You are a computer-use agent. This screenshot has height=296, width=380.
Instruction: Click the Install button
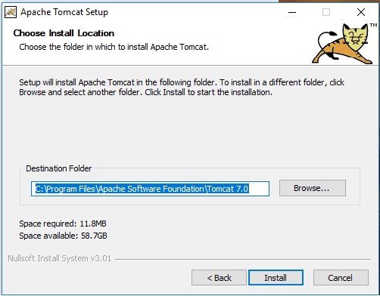coord(276,278)
